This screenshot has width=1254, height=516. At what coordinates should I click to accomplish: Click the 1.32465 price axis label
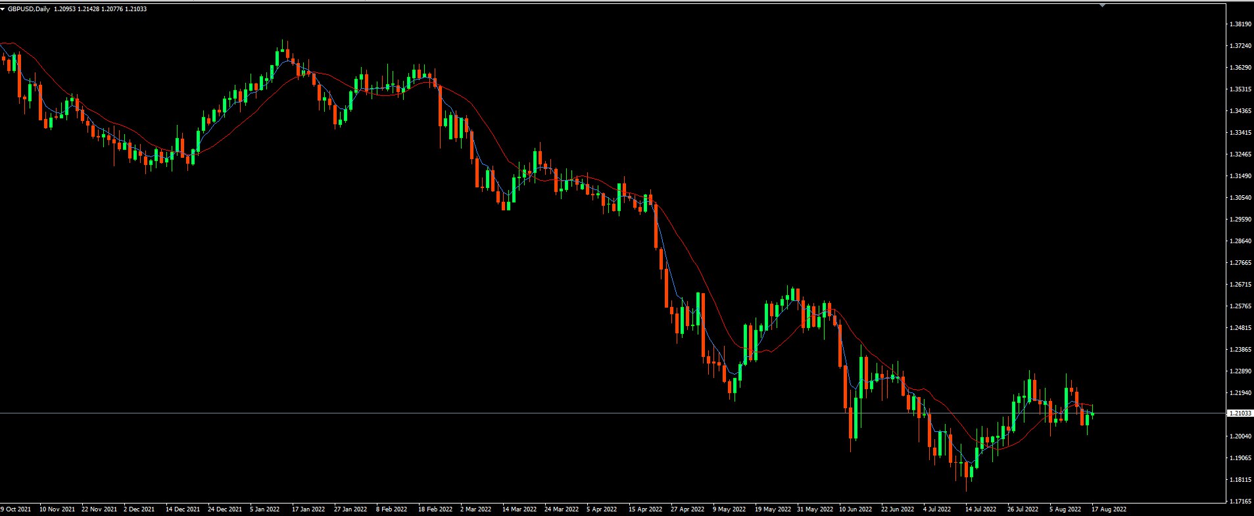coord(1240,154)
